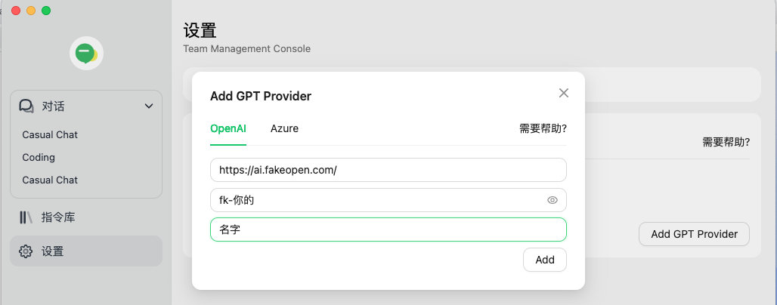This screenshot has height=305, width=777.
Task: Click the 对话 chat bubble icon
Action: (x=26, y=106)
